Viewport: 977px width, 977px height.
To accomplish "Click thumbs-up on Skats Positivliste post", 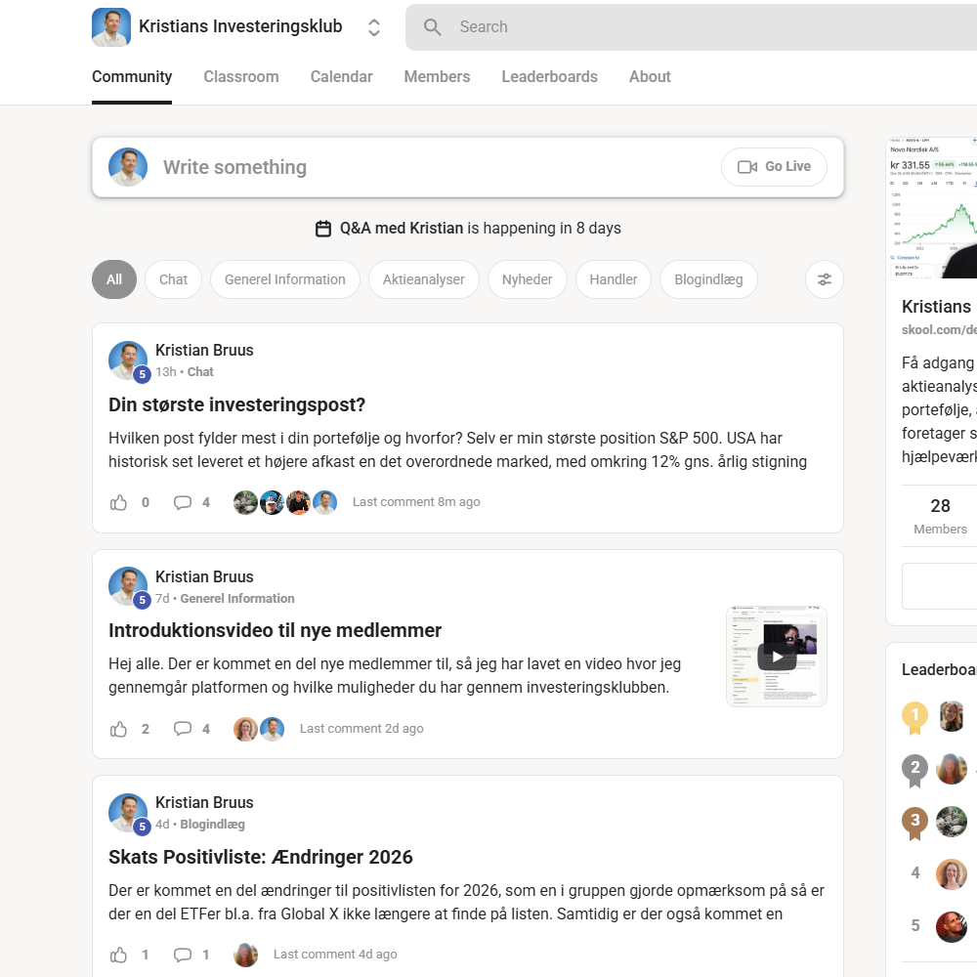I will [119, 955].
